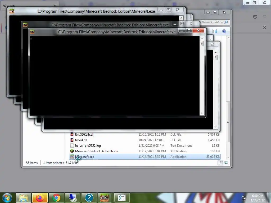This screenshot has height=203, width=271.
Task: Select the file name Minecraft.Bedrock.ASketch.exe
Action: (97, 151)
